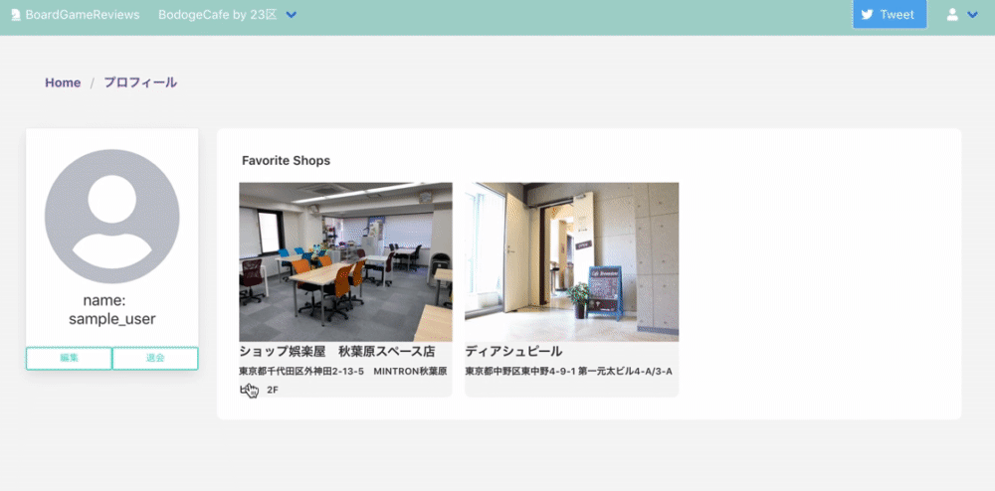Click the 編集 edit button

(x=70, y=358)
